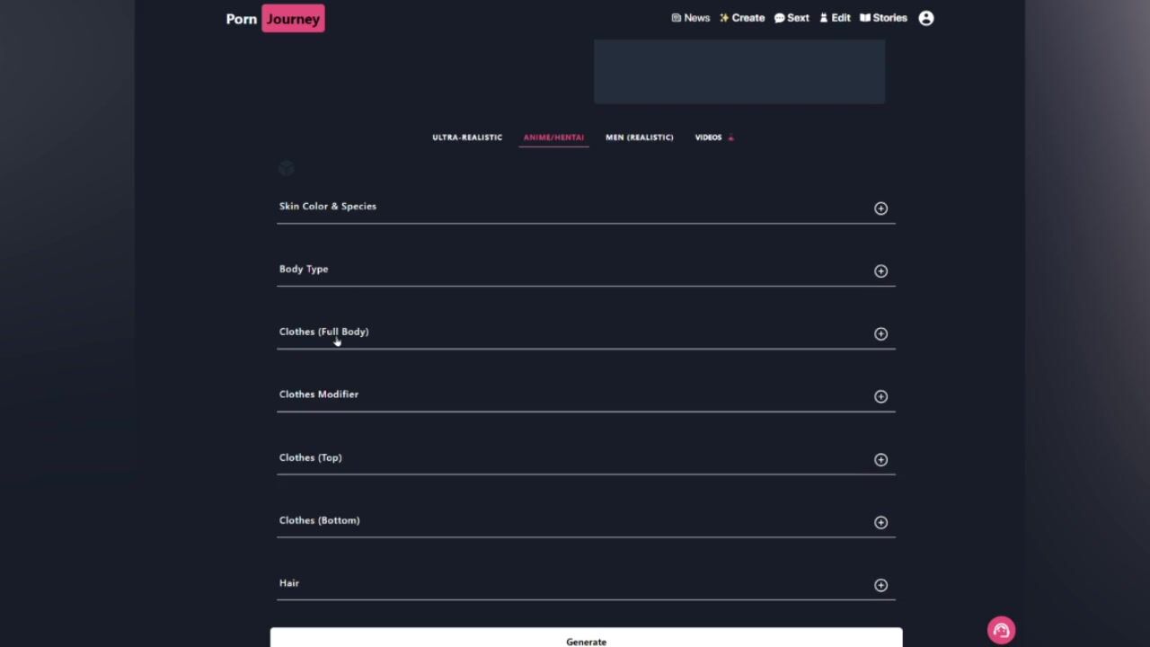This screenshot has height=647, width=1150.
Task: Expand Clothes (Full Body) plus icon
Action: point(880,334)
